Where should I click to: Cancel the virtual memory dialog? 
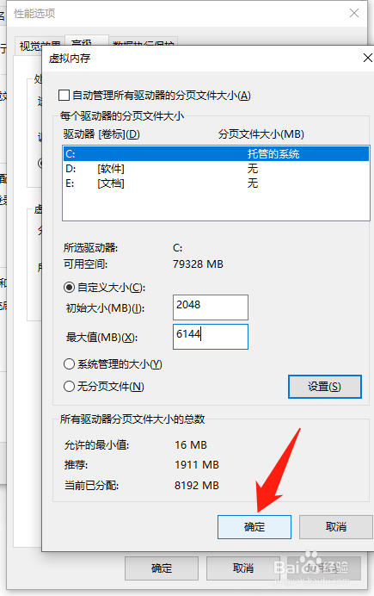336,527
